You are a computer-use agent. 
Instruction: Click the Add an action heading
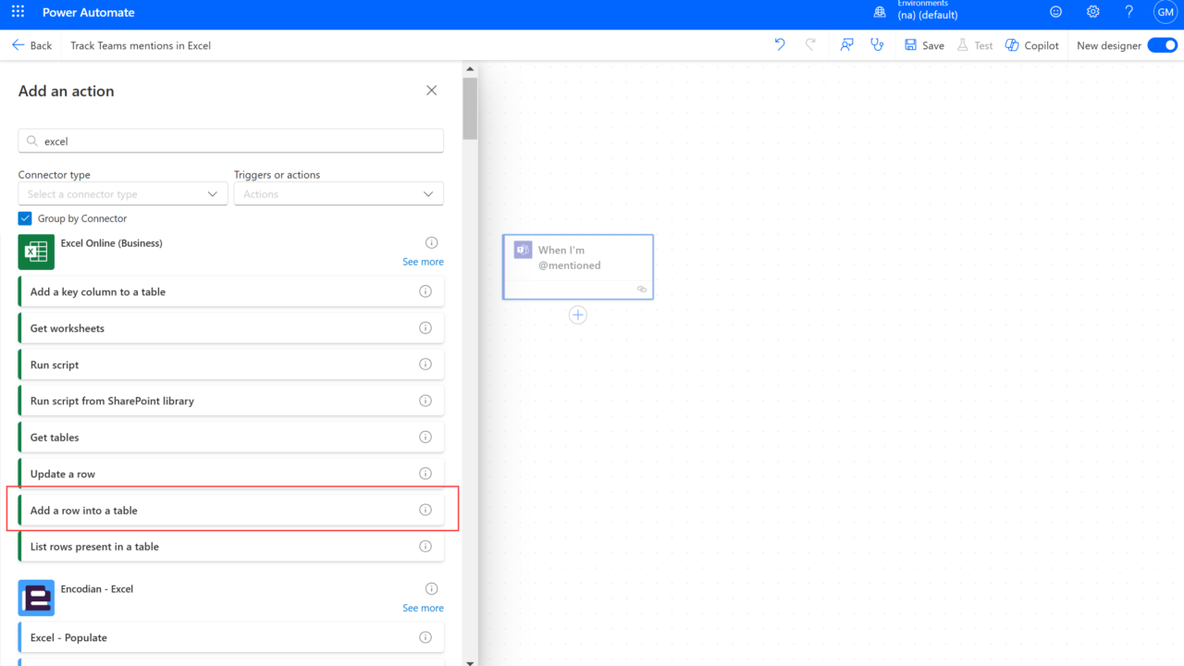click(x=67, y=91)
